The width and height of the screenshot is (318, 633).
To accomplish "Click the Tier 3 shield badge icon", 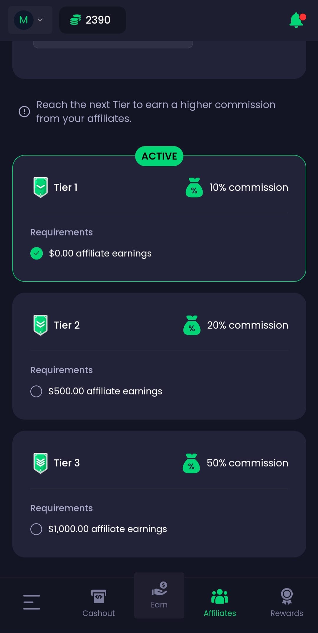I will pyautogui.click(x=41, y=463).
